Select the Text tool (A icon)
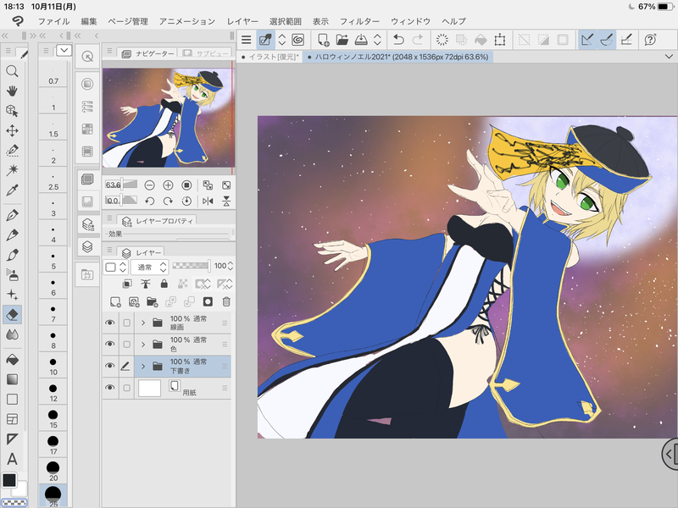678x508 pixels. pyautogui.click(x=12, y=459)
